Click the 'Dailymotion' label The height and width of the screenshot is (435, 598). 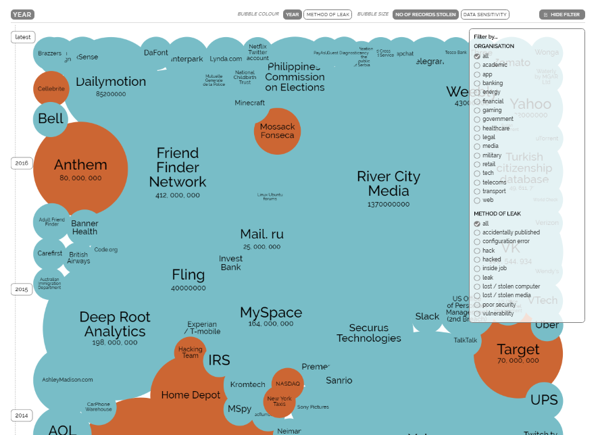point(111,82)
